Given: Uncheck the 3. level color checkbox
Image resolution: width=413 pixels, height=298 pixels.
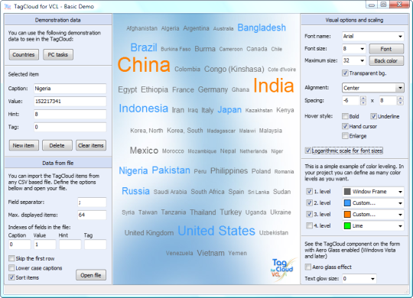Looking at the screenshot, I should click(309, 214).
